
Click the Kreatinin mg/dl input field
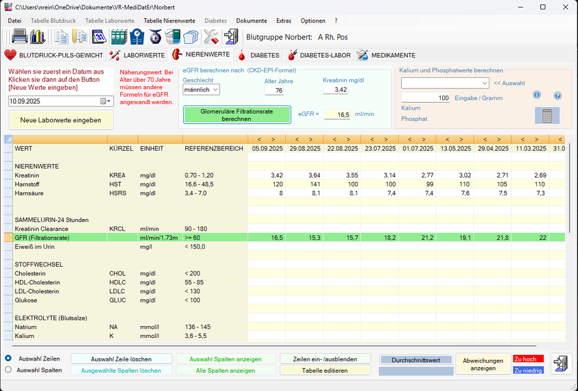[337, 90]
